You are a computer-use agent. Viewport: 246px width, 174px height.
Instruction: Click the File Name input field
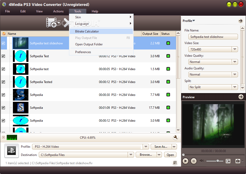[x=213, y=37]
